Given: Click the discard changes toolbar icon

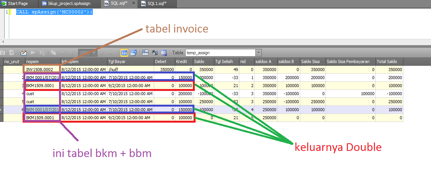Looking at the screenshot, I should pyautogui.click(x=42, y=53).
